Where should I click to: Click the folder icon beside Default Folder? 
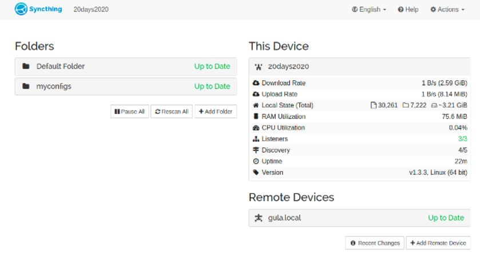click(x=26, y=66)
